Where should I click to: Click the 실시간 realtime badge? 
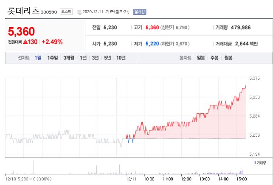click(139, 12)
